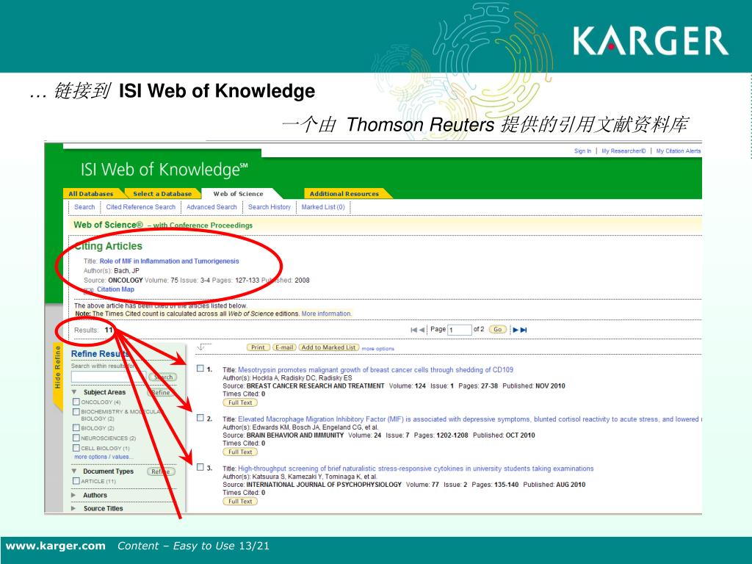Open Search History

(270, 207)
